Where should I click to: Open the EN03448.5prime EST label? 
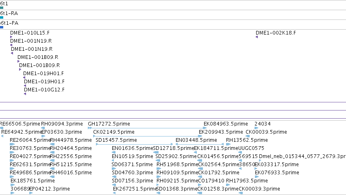point(196,140)
